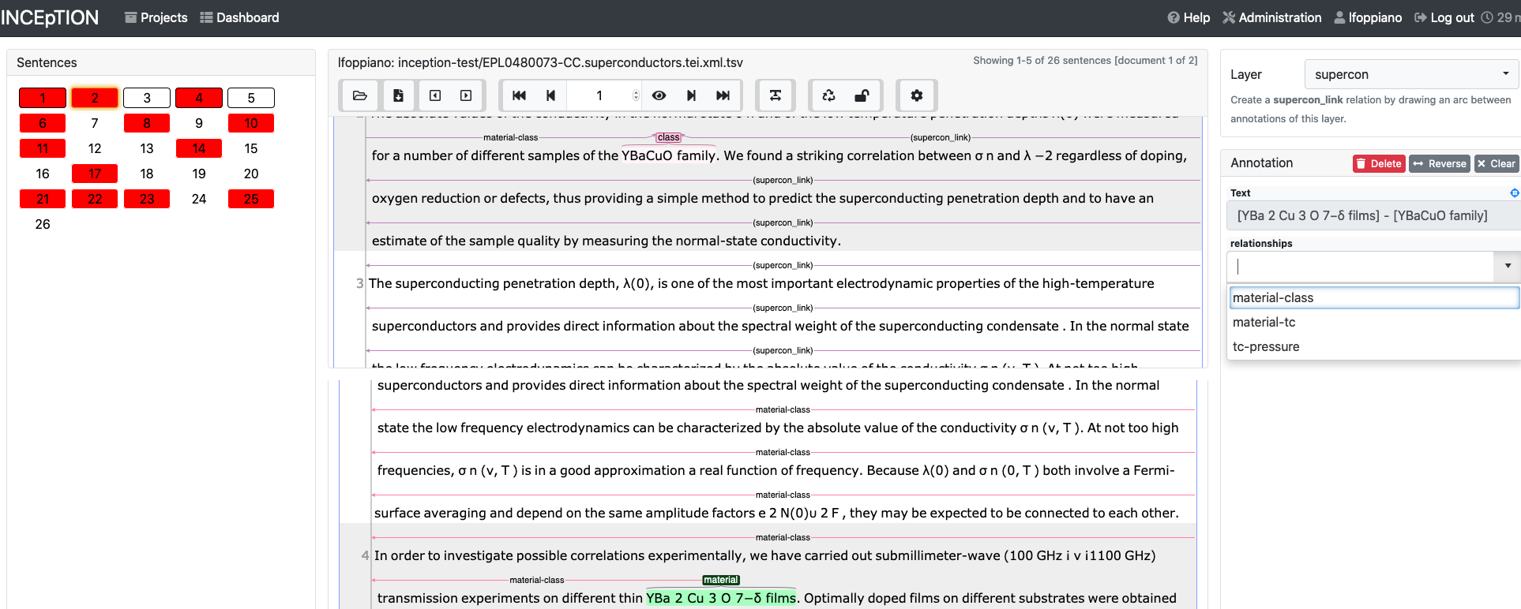Click the green 'material' annotation label
The width and height of the screenshot is (1521, 609).
721,580
